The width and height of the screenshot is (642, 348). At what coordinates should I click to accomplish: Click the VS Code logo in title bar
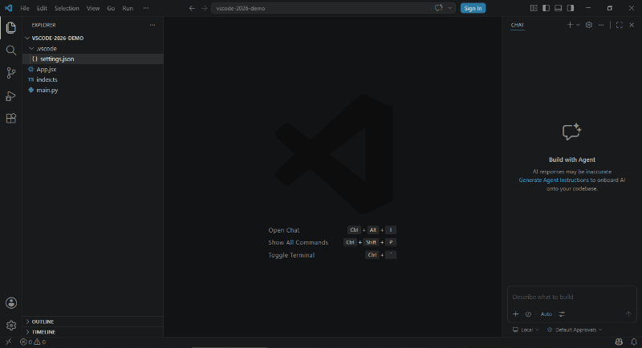point(8,8)
